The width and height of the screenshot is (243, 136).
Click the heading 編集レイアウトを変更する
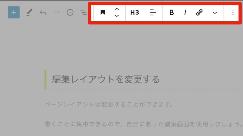click(106, 79)
